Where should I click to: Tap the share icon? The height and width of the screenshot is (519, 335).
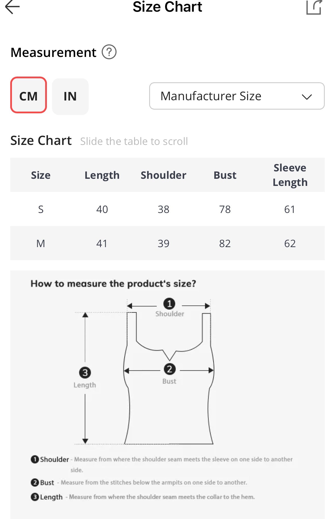coord(314,7)
